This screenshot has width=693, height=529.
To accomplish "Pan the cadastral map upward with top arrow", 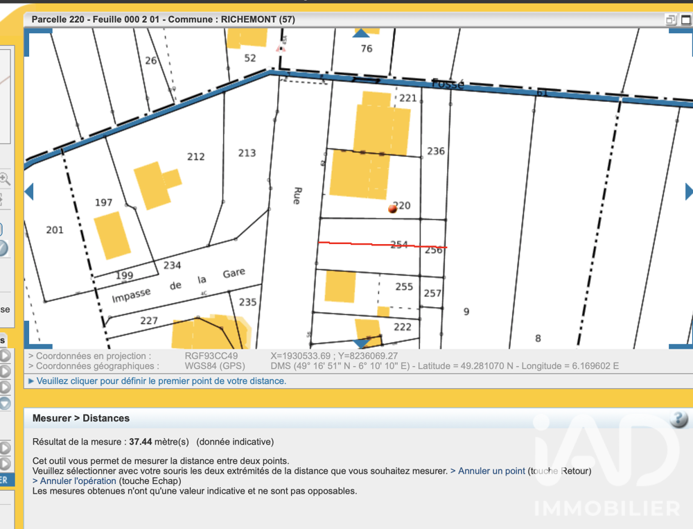I will (361, 33).
